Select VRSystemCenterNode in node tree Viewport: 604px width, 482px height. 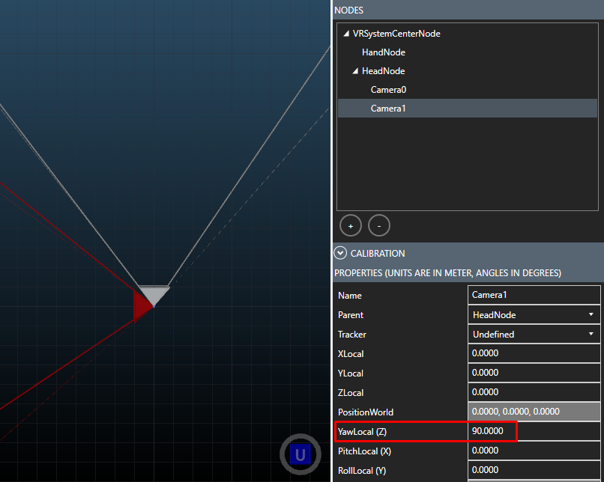click(x=396, y=34)
